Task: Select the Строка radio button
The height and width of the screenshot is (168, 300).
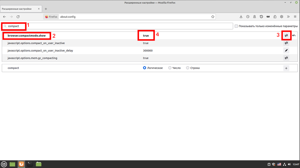Action: click(188, 68)
